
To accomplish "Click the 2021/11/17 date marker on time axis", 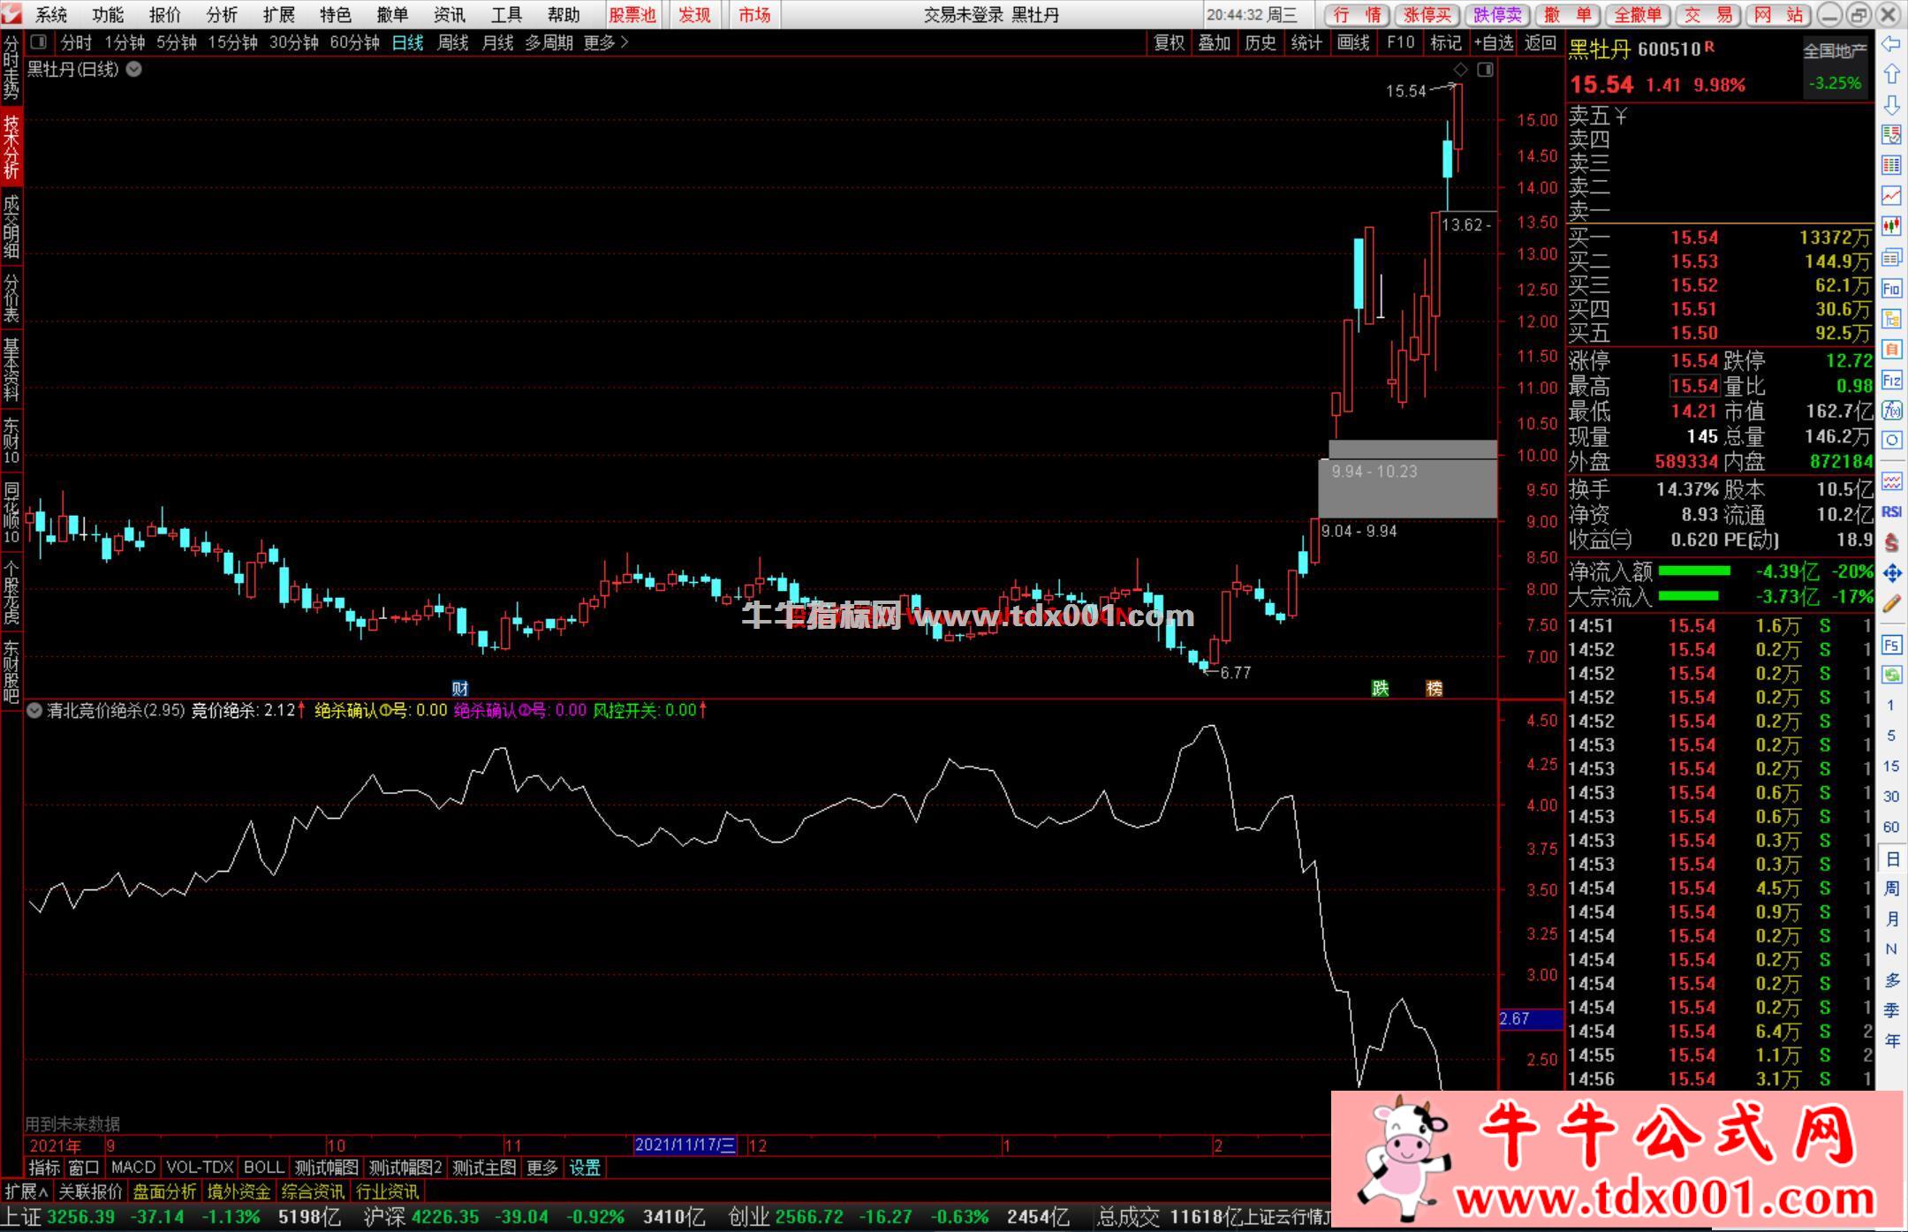I will [685, 1145].
